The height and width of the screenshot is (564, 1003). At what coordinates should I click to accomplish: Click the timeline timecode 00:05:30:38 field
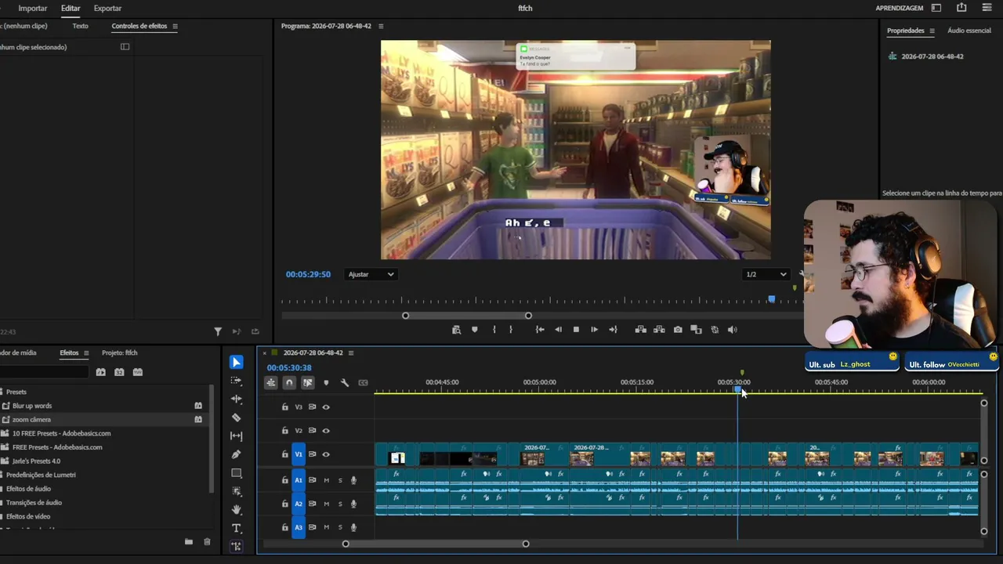pos(289,367)
